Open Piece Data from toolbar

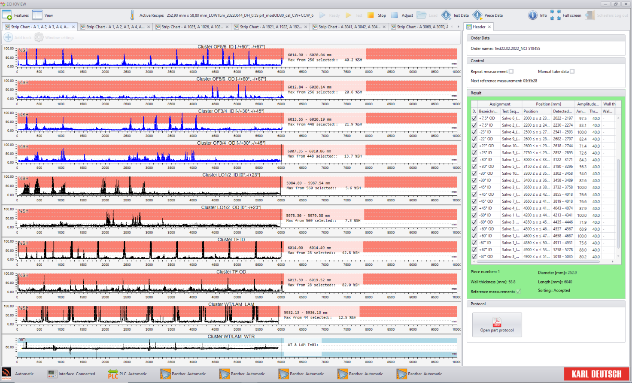pos(477,15)
